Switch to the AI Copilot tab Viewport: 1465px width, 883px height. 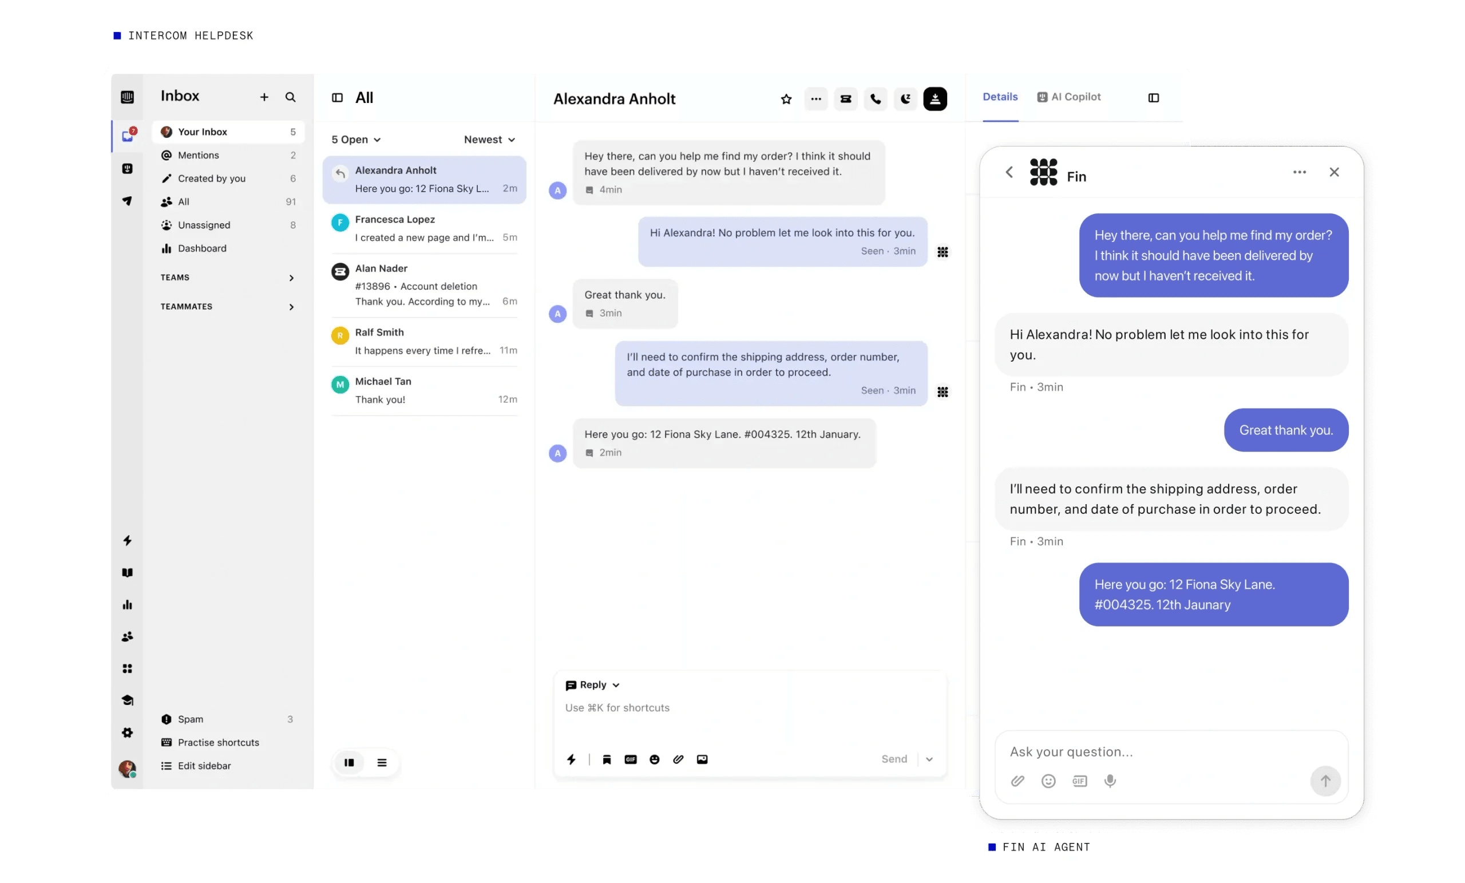(x=1068, y=97)
